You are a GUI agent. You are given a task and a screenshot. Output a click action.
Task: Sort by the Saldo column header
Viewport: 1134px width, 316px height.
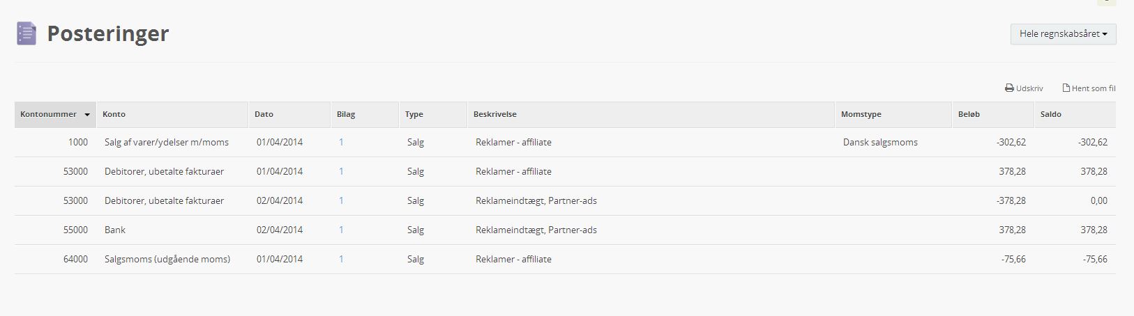[x=1050, y=114]
